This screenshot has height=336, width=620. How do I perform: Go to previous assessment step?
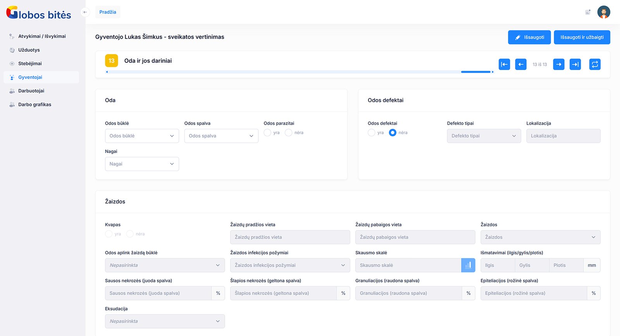(x=521, y=64)
